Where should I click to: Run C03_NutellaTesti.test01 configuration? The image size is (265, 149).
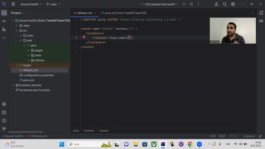[184, 4]
